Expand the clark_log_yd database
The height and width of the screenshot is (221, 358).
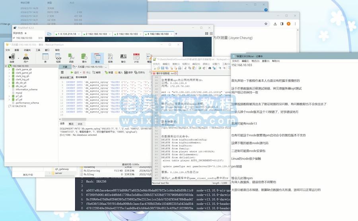pos(10,79)
